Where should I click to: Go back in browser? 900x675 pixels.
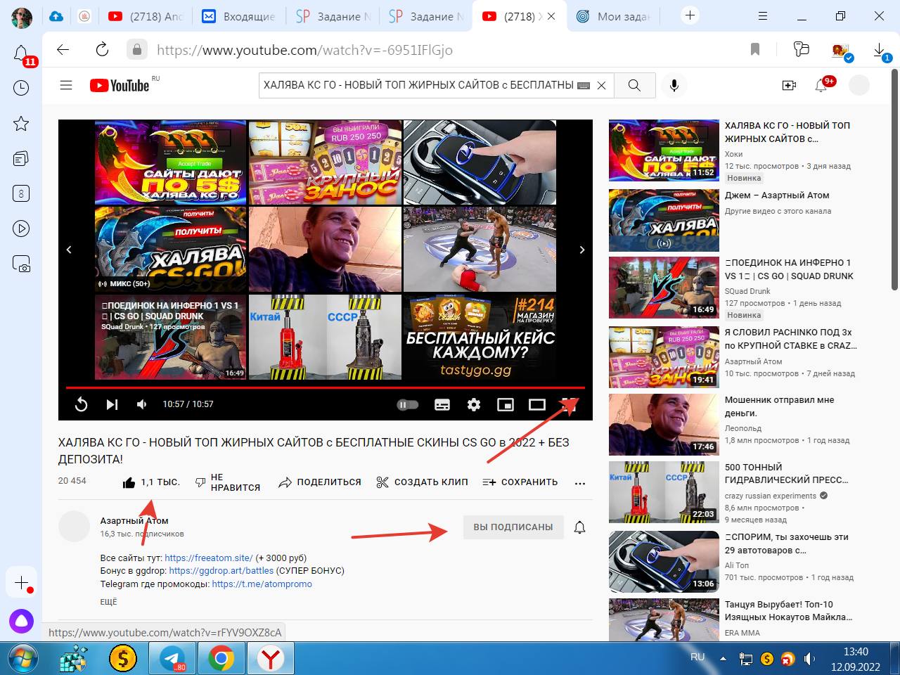(63, 49)
